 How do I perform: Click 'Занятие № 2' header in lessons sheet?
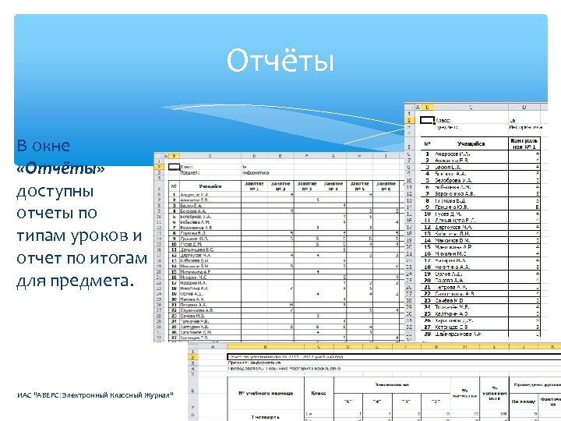(280, 186)
